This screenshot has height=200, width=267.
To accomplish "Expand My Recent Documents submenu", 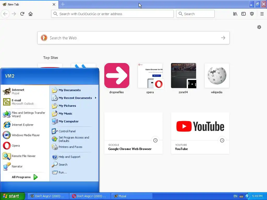I will coord(74,98).
